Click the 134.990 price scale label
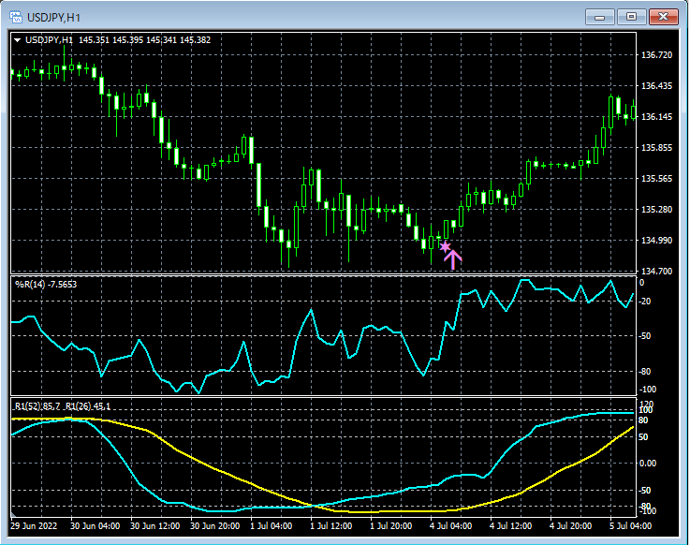 coord(656,240)
